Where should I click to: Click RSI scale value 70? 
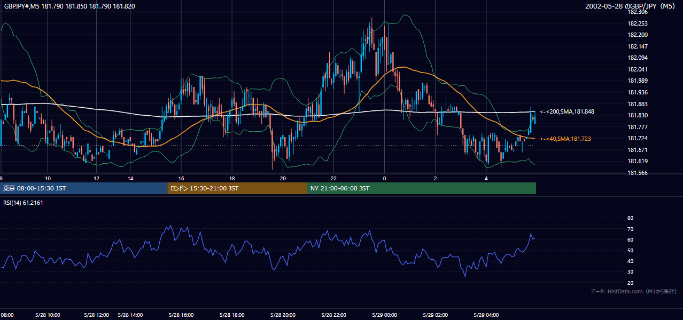(630, 229)
